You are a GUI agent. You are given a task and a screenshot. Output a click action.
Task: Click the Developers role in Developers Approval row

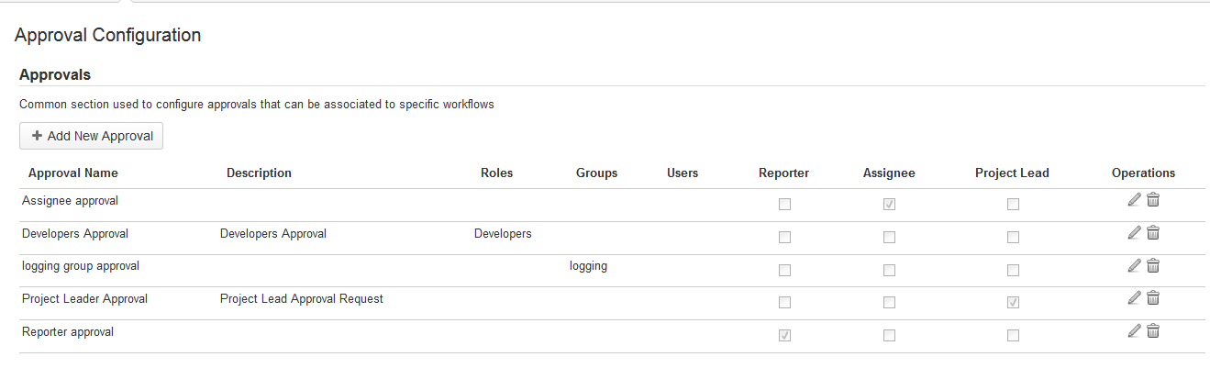pyautogui.click(x=503, y=234)
